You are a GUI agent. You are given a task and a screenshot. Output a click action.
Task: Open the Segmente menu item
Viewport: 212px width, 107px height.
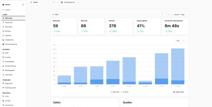[x=13, y=83]
